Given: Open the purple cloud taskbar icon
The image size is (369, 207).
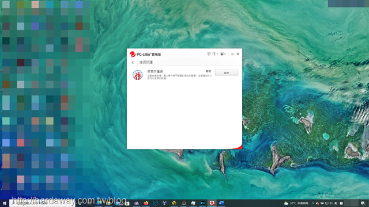Looking at the screenshot, I should pyautogui.click(x=137, y=203).
